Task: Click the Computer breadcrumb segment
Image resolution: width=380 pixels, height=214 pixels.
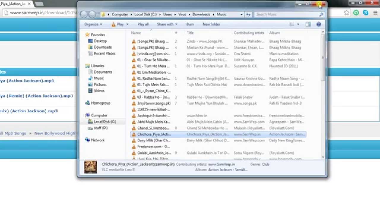Action: [x=120, y=14]
